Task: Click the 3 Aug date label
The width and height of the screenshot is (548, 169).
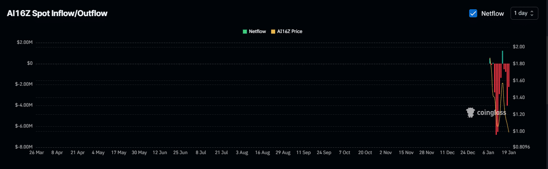Action: pos(242,153)
